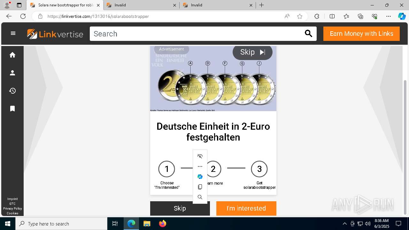
Task: Click the browser address bar URL
Action: (x=98, y=16)
